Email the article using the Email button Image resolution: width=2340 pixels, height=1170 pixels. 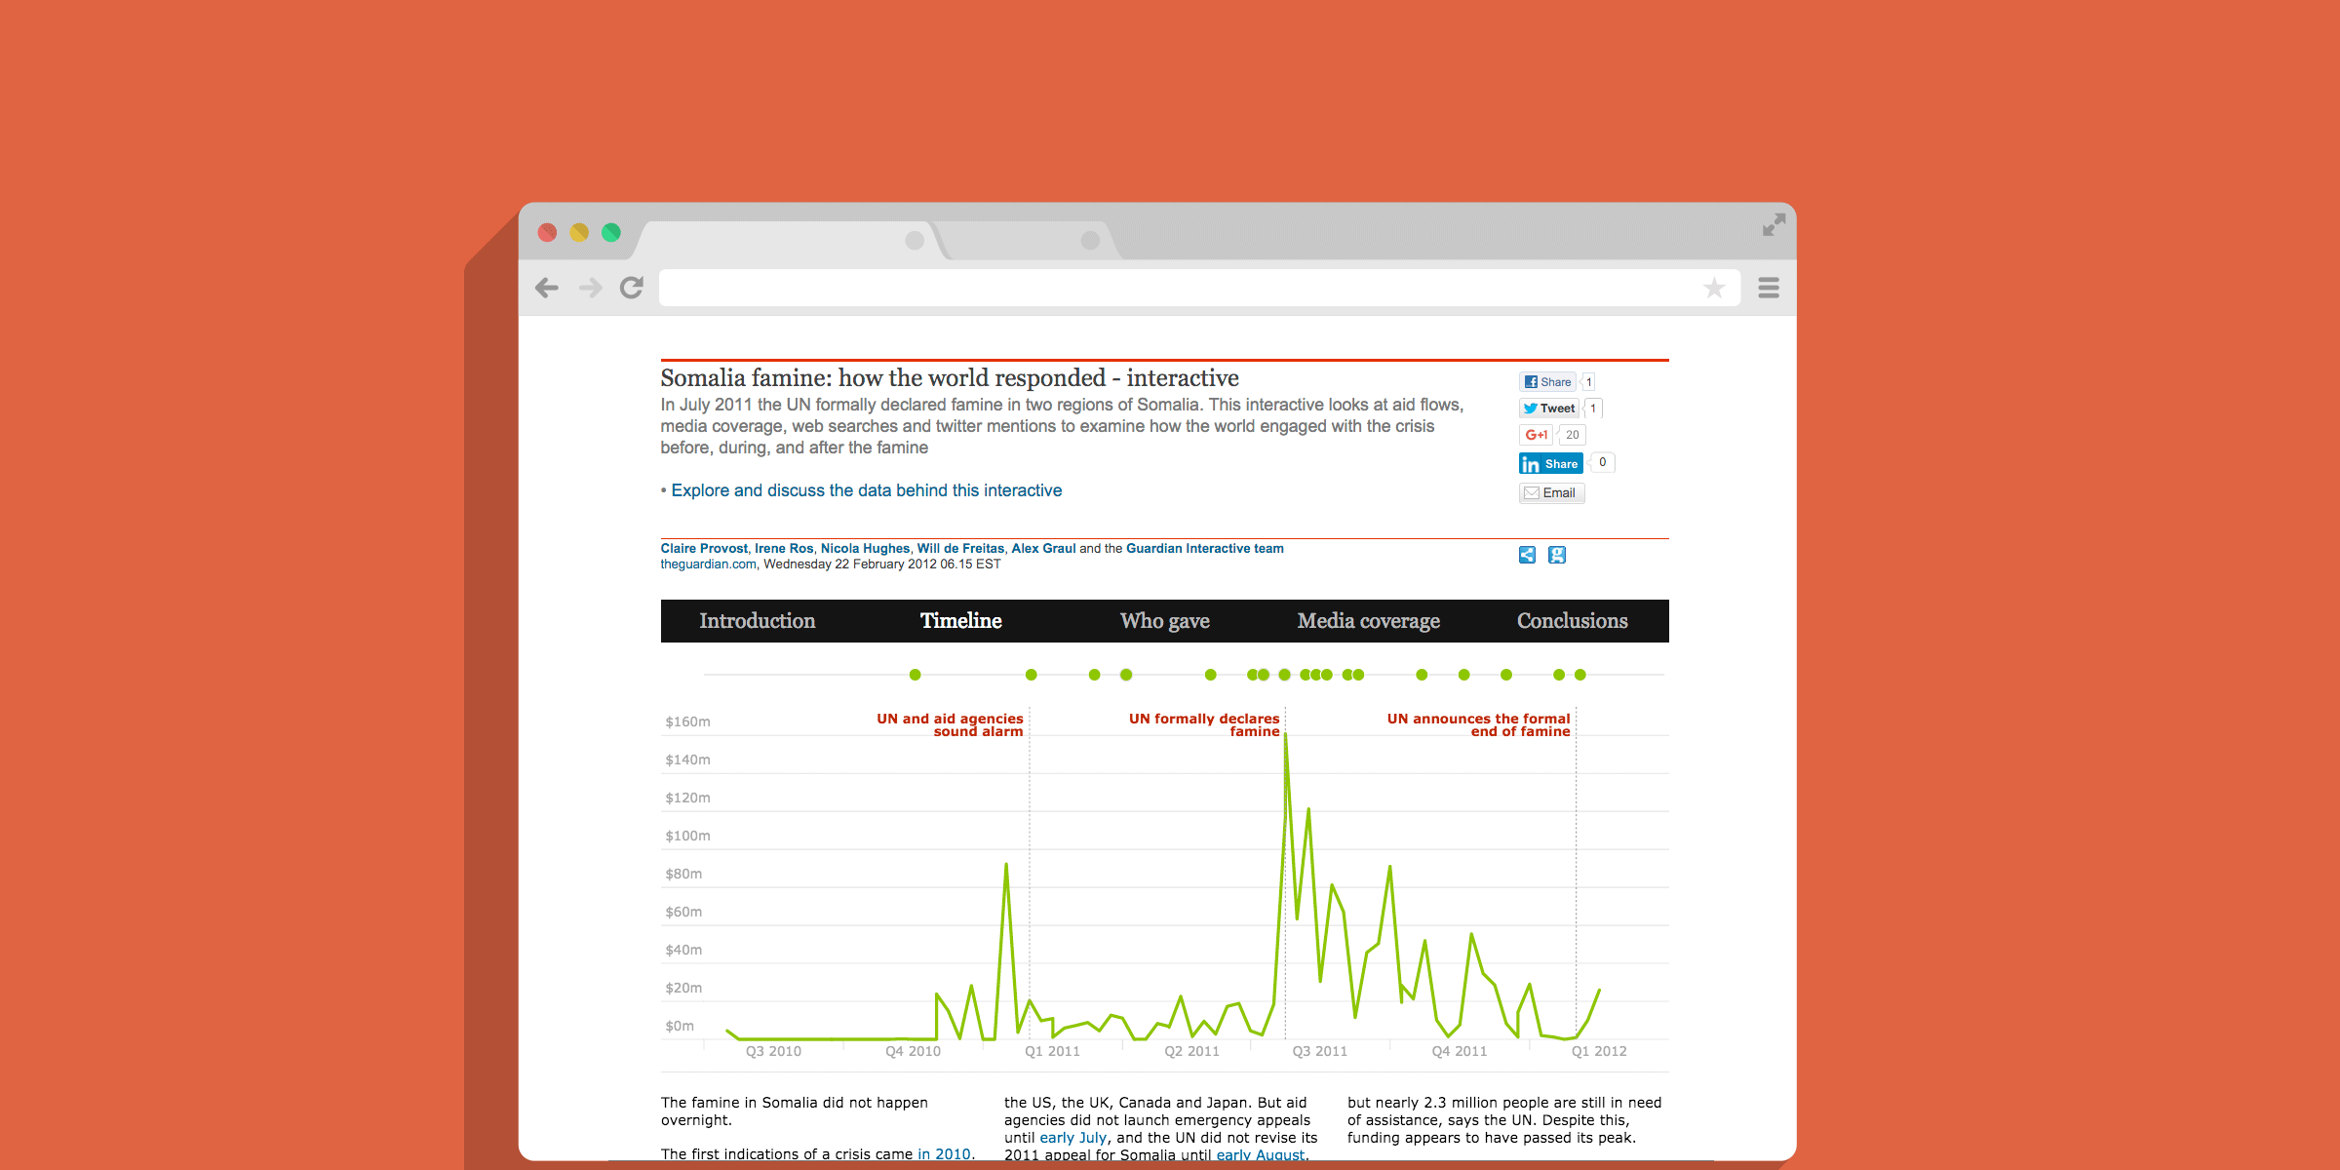pos(1551,492)
